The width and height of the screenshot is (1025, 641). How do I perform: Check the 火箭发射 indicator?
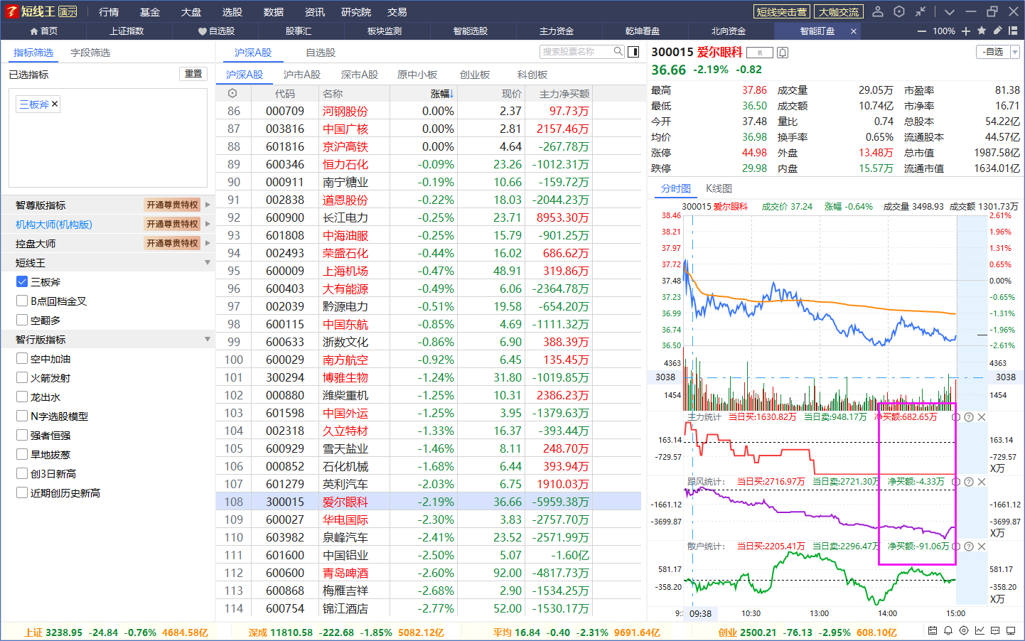pyautogui.click(x=22, y=377)
